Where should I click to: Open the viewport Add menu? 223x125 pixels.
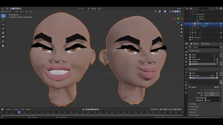[x=26, y=11]
